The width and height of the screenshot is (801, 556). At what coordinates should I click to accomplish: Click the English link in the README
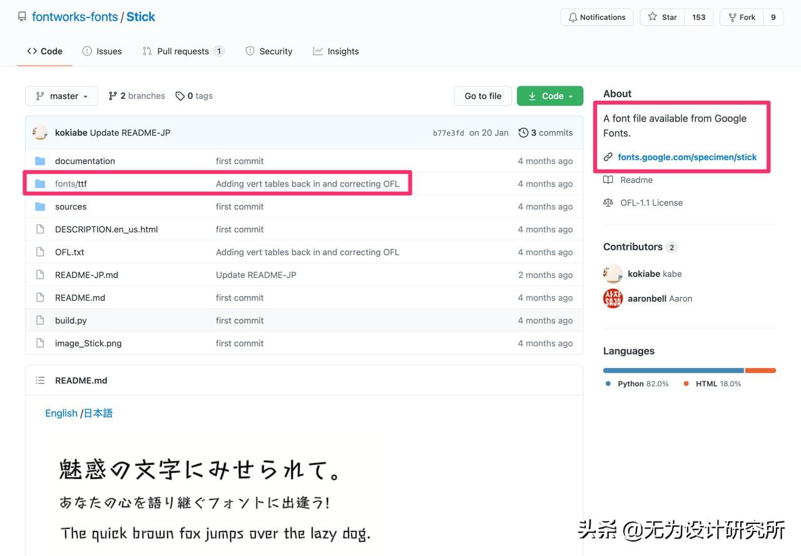pos(61,413)
